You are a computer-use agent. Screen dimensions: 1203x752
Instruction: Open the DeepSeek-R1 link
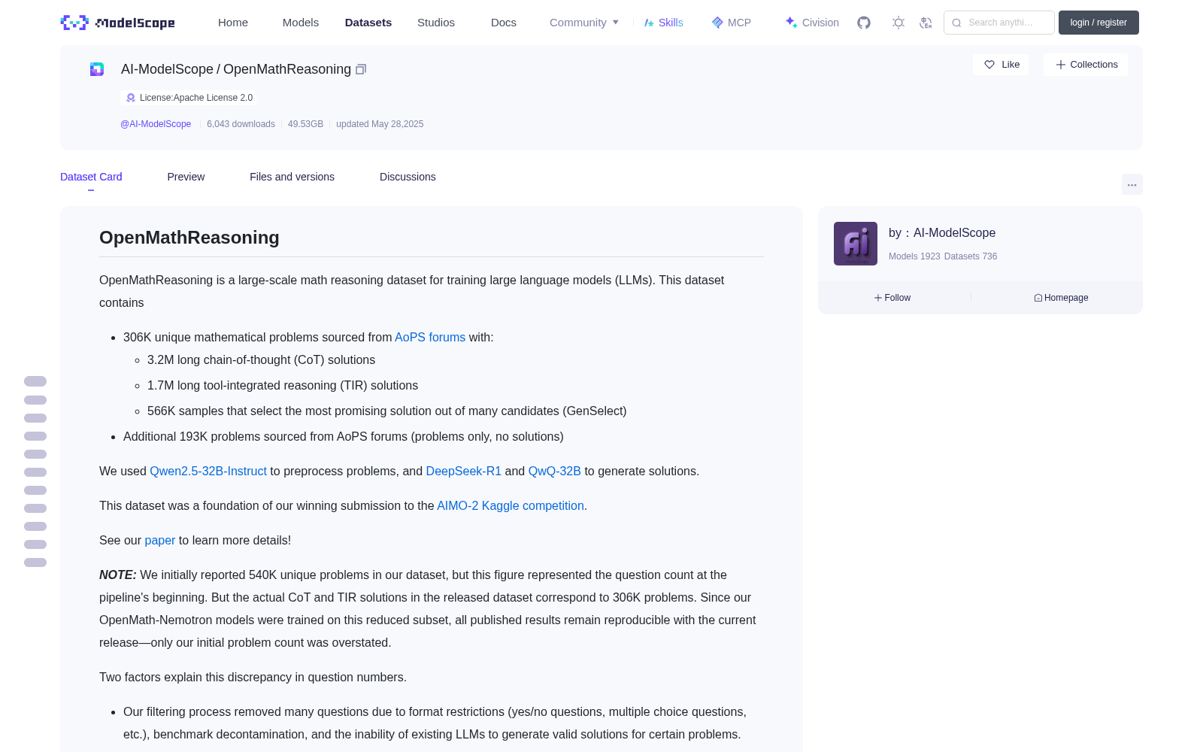tap(463, 472)
